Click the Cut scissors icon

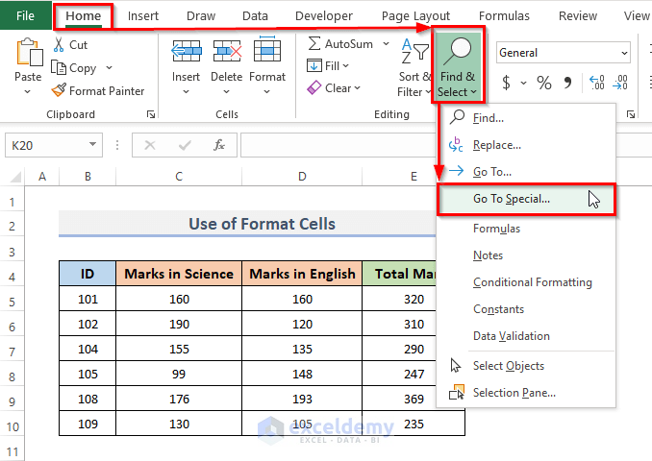point(59,45)
